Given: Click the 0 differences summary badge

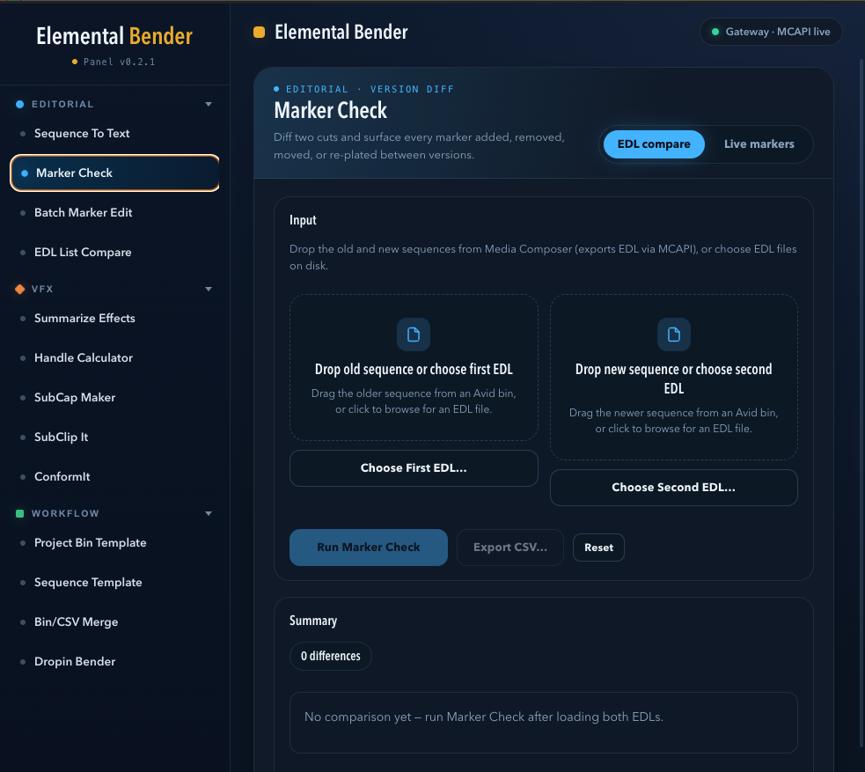Looking at the screenshot, I should point(331,656).
